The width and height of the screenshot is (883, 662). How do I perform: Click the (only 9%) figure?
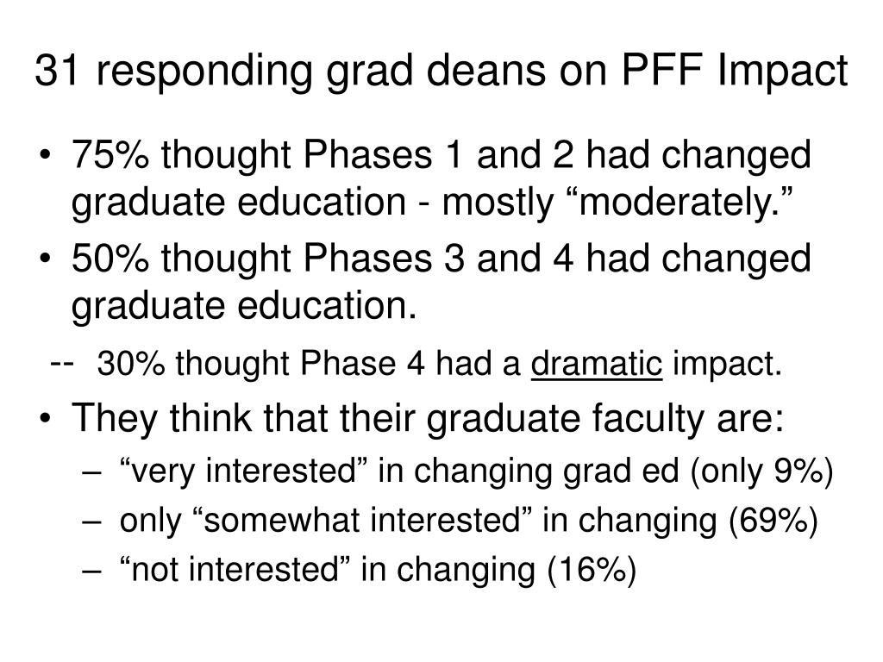pyautogui.click(x=762, y=472)
